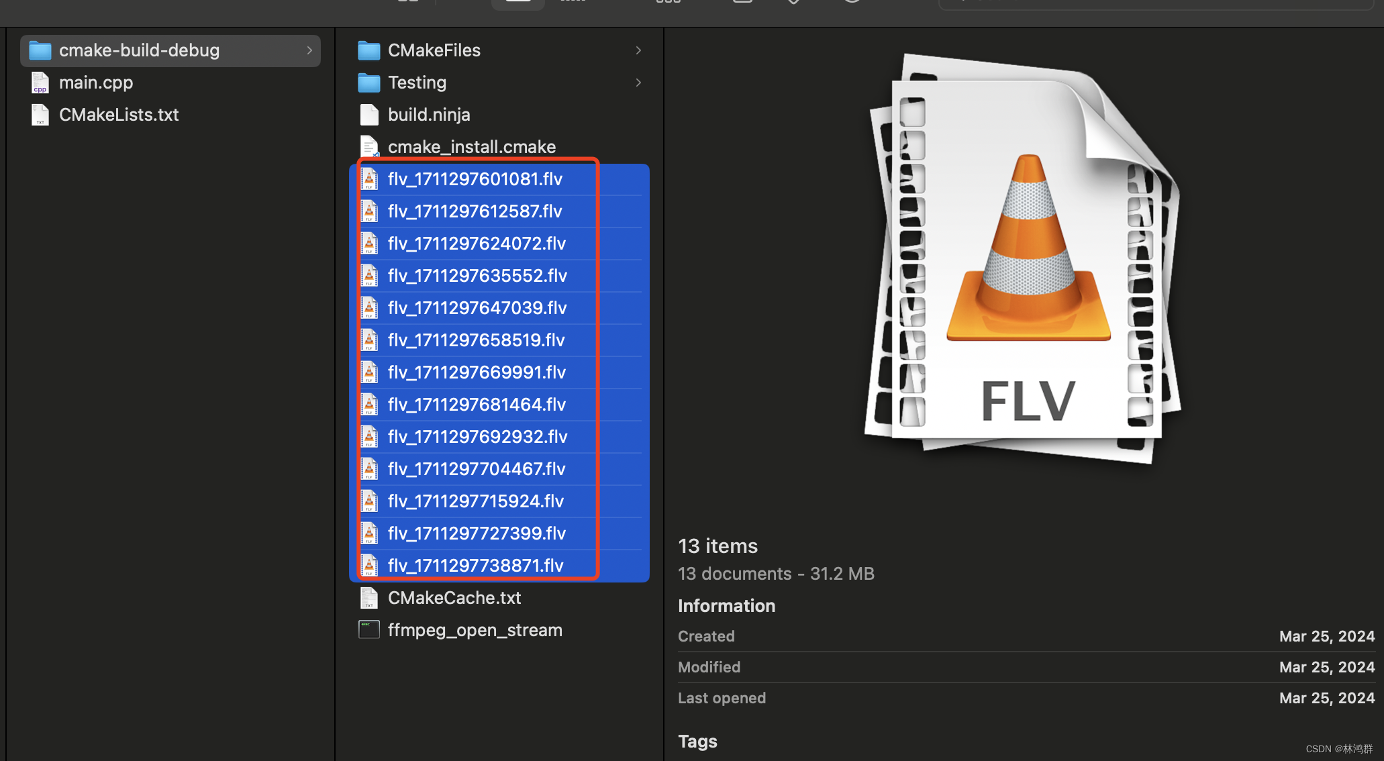
Task: Click VLC icon of flv_1711297612587.flv
Action: (x=369, y=211)
